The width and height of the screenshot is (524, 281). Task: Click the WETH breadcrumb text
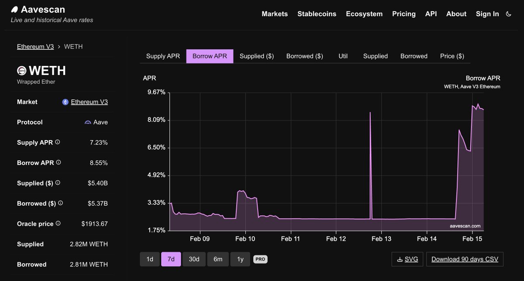pyautogui.click(x=73, y=46)
